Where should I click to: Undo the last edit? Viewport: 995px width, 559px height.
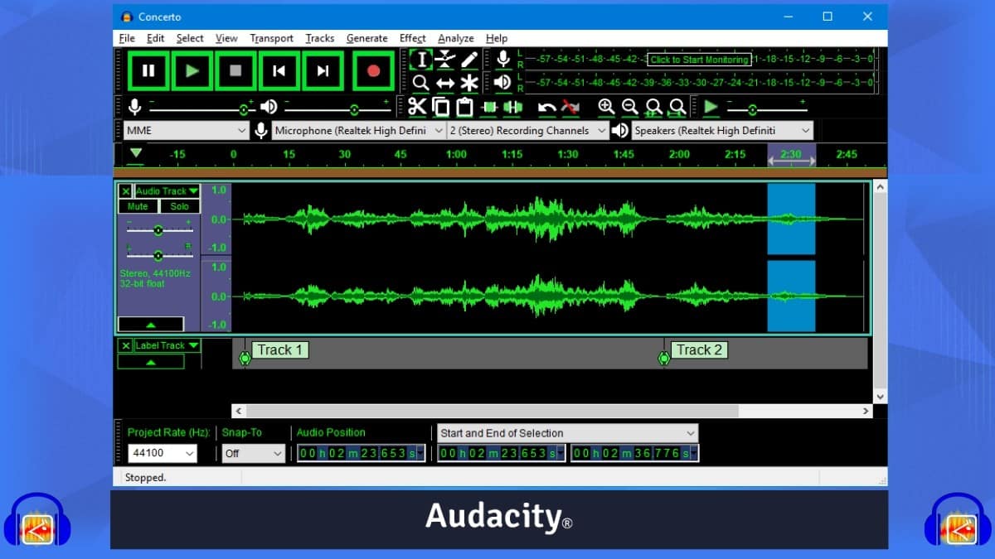(x=547, y=108)
